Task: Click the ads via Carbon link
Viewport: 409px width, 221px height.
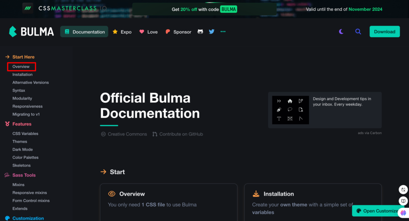Action: (369, 133)
